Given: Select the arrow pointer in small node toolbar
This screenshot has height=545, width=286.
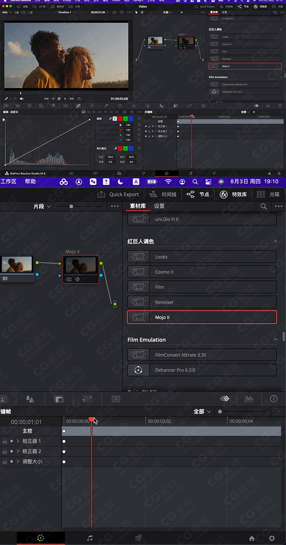Looking at the screenshot, I should pyautogui.click(x=137, y=12).
